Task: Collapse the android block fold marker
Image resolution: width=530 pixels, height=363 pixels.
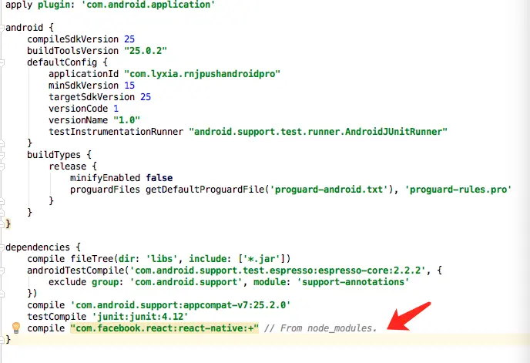Action: [x=2, y=28]
